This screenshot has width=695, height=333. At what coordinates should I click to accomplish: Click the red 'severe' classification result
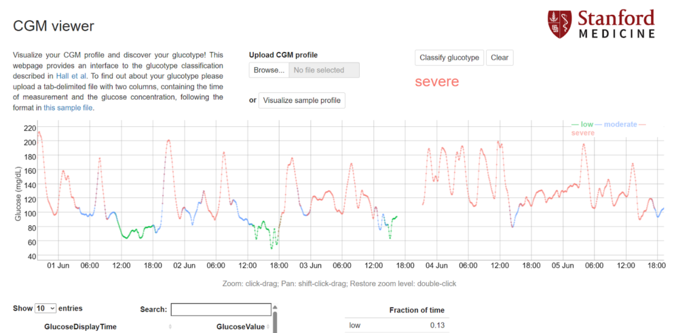tap(437, 81)
